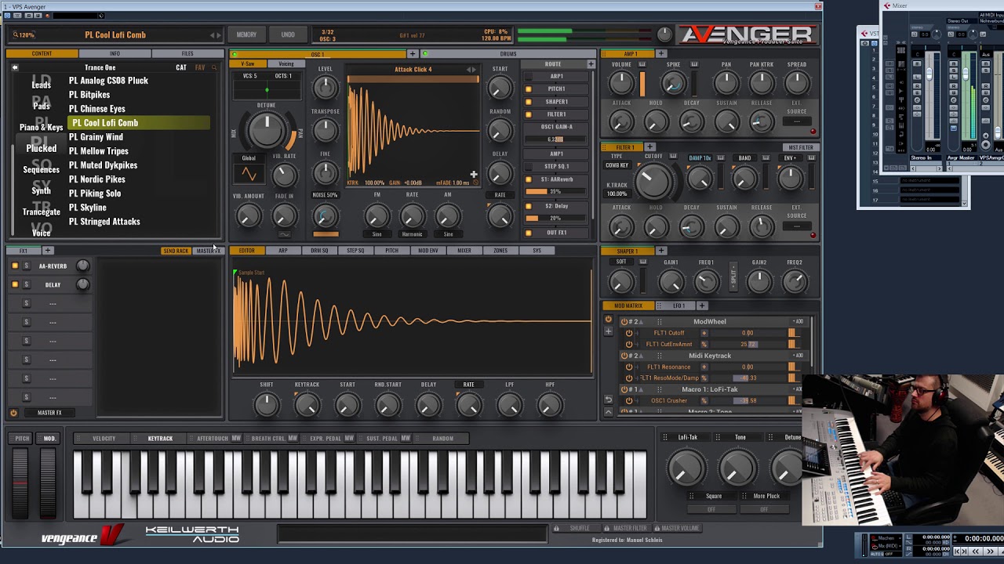Click the SEND RACK button
The image size is (1004, 564).
(x=175, y=251)
